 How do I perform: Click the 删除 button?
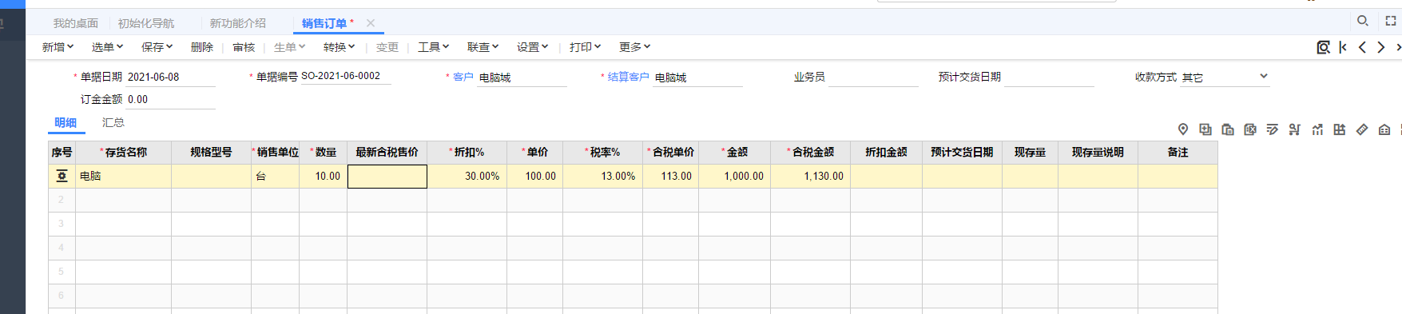pyautogui.click(x=202, y=47)
